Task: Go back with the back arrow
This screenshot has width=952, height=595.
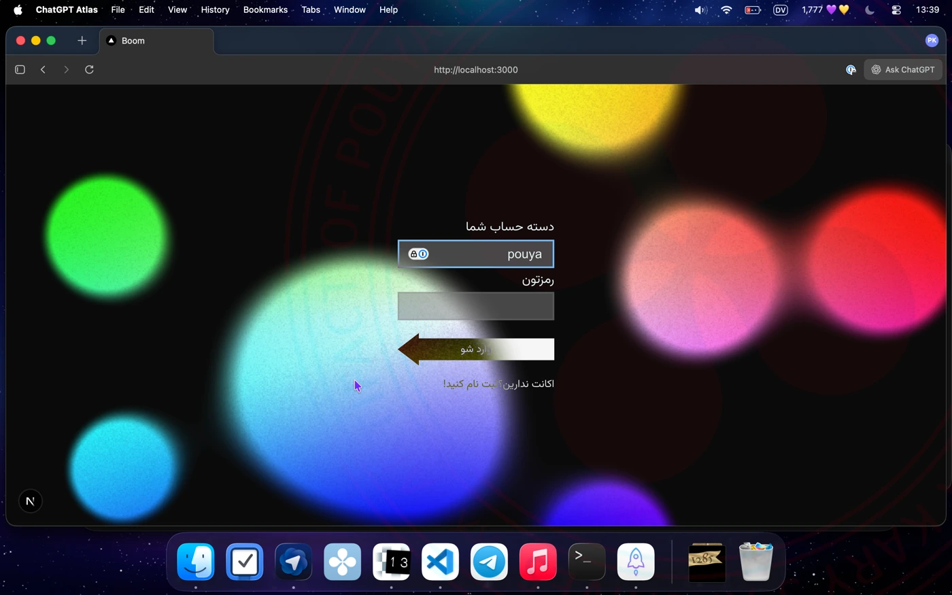Action: tap(43, 69)
